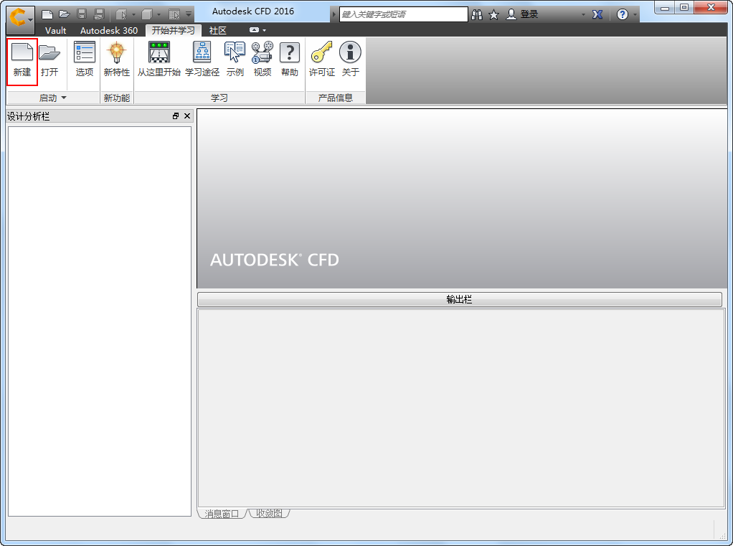Image resolution: width=733 pixels, height=546 pixels.
Task: Click the quick access Open folder icon
Action: click(64, 14)
